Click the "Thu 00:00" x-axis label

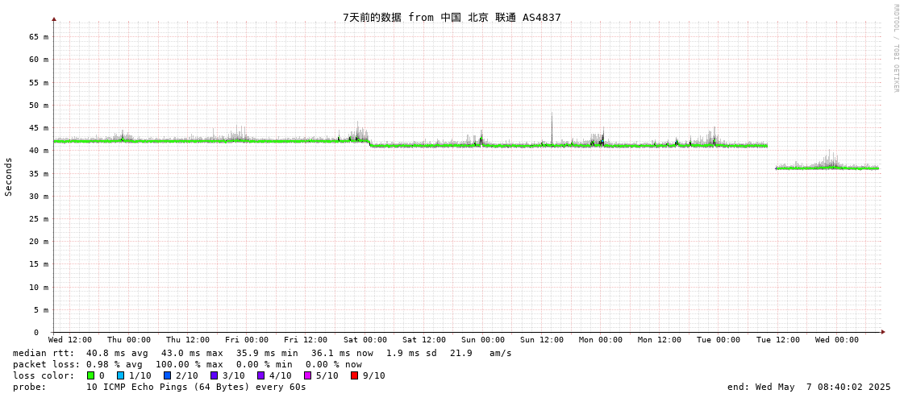pos(129,340)
